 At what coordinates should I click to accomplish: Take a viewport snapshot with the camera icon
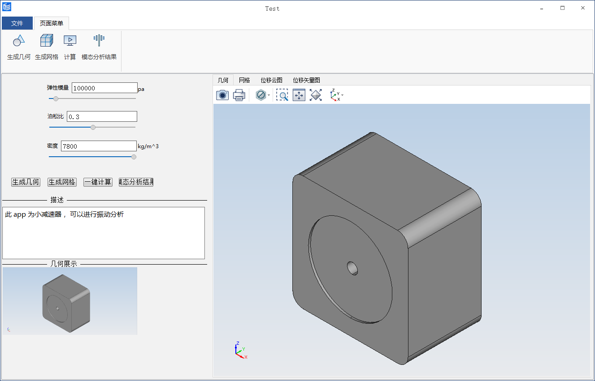(222, 95)
